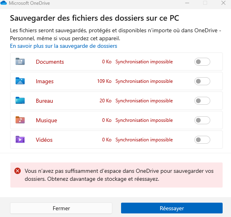
Task: Click the Fermer button
Action: click(61, 208)
